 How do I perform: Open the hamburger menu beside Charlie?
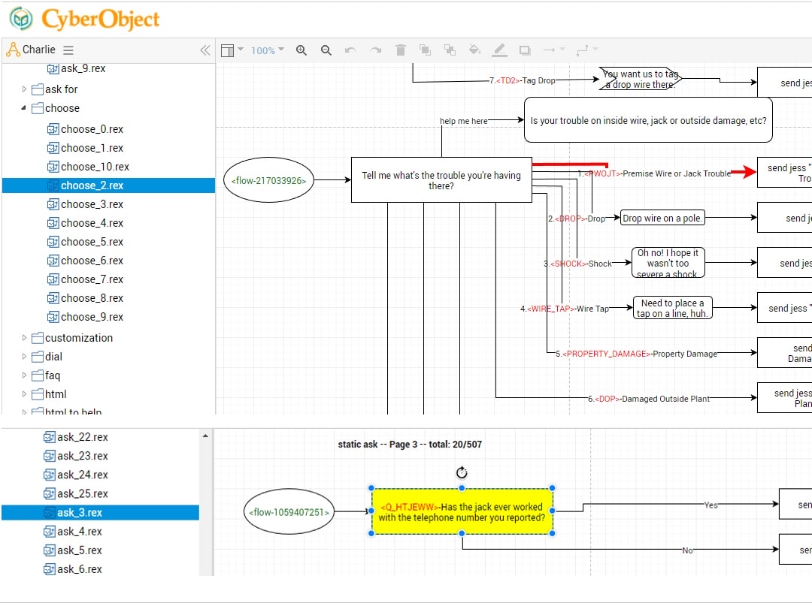pos(68,50)
